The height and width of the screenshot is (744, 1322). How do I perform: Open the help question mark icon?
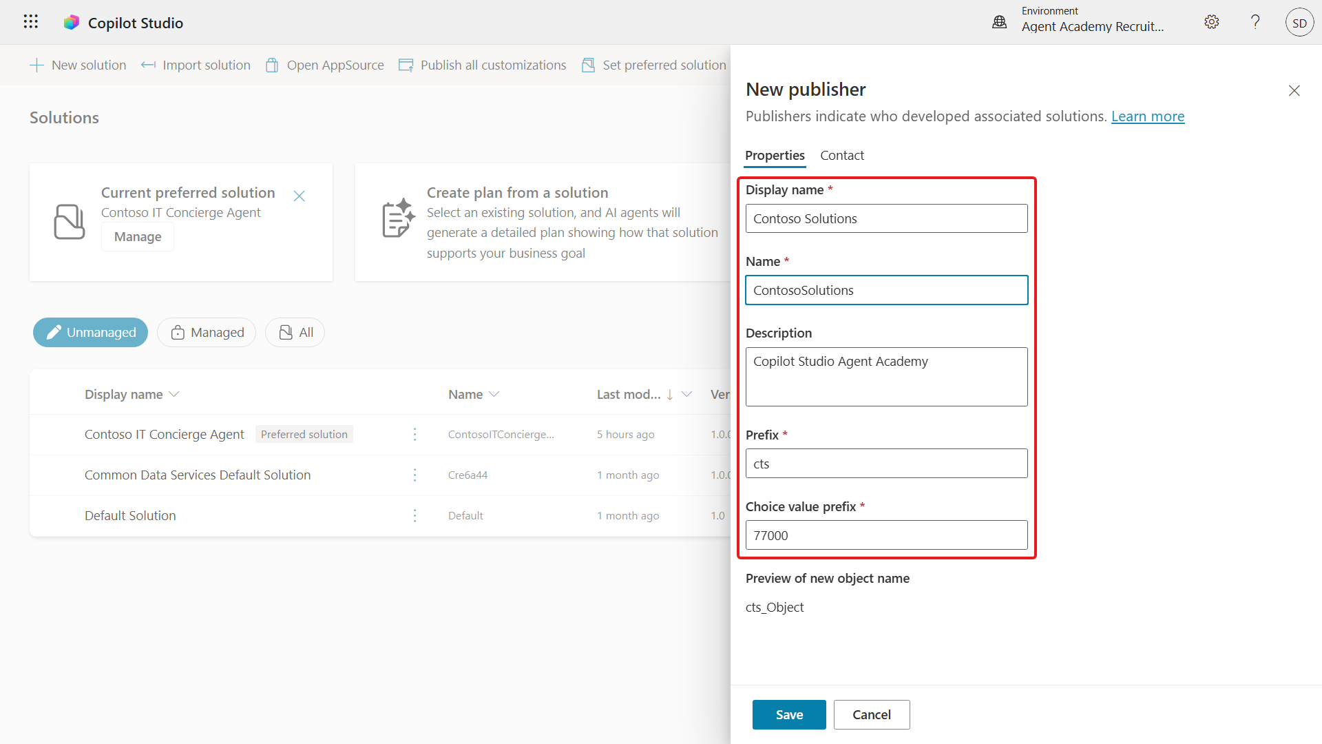pos(1255,22)
